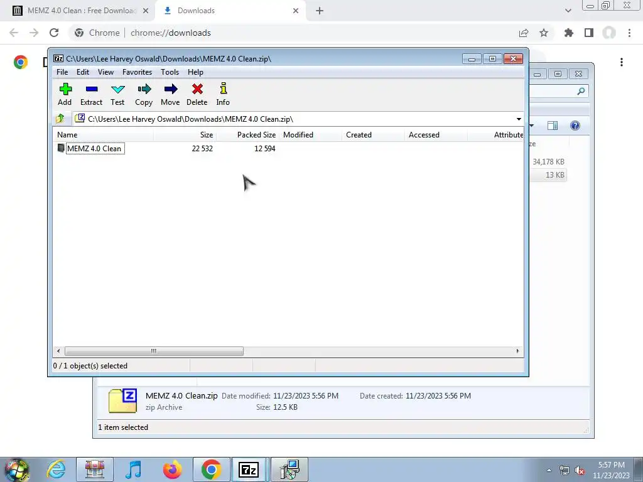Share this page via Chrome share icon
643x482 pixels.
(x=524, y=33)
